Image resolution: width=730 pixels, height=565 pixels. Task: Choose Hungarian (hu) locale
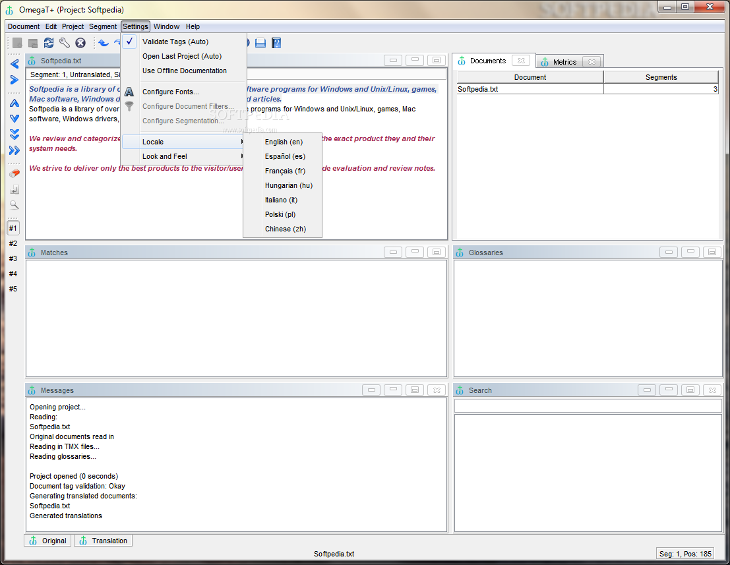click(283, 185)
